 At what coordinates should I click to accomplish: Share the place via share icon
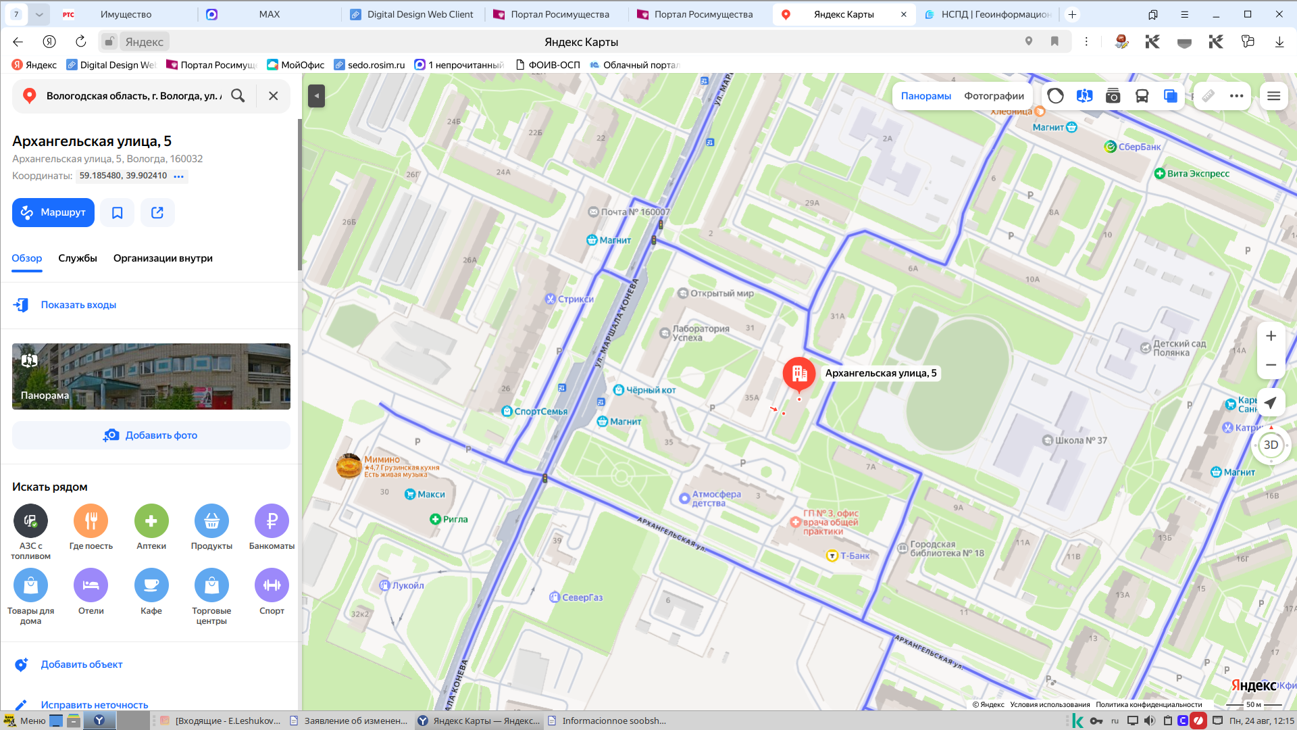pos(157,213)
